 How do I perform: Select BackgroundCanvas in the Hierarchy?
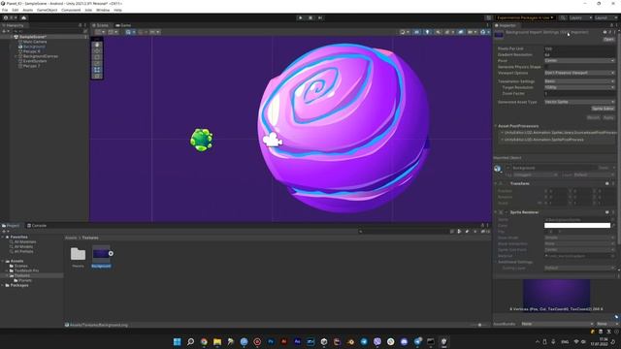pos(41,56)
